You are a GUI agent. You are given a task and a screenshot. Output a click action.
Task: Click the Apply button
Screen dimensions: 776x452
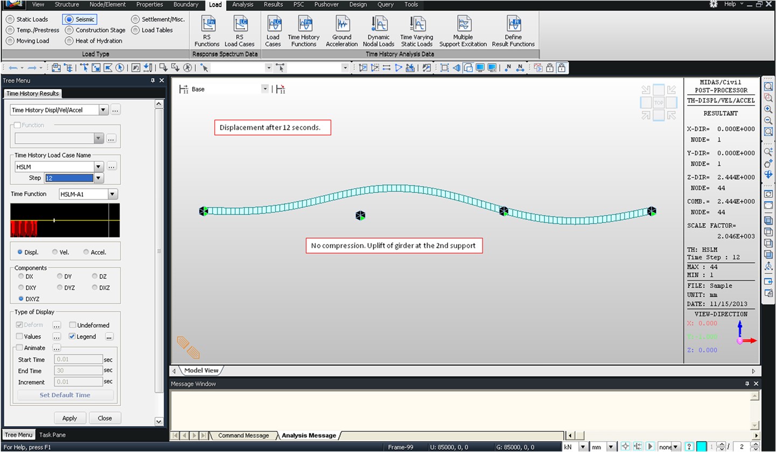[x=69, y=418]
